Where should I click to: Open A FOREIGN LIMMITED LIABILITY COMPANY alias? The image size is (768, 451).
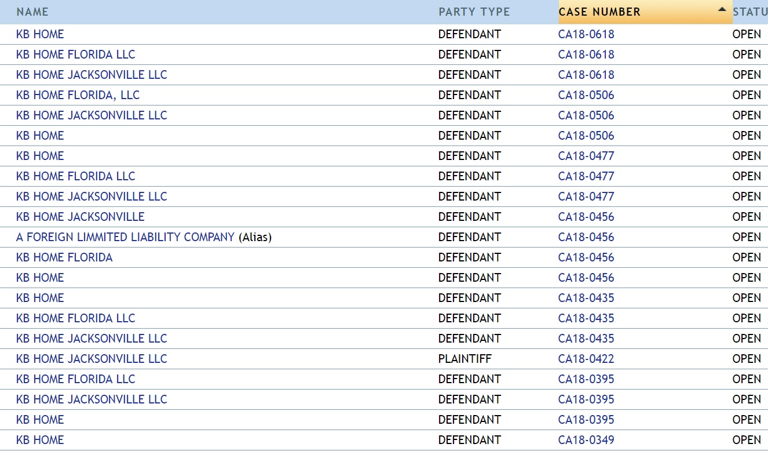125,237
